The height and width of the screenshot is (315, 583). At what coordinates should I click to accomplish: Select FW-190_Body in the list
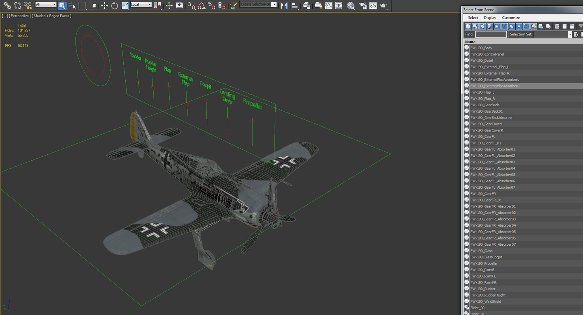[523, 48]
